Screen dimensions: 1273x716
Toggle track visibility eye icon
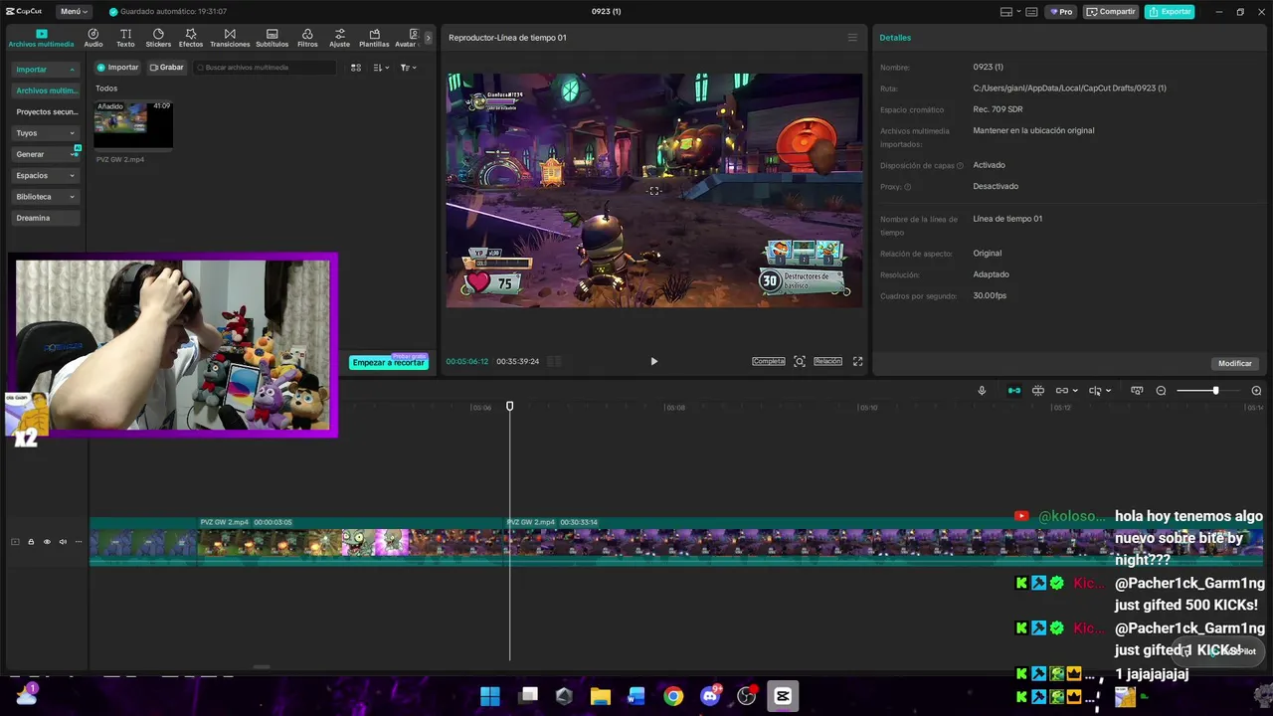(47, 542)
